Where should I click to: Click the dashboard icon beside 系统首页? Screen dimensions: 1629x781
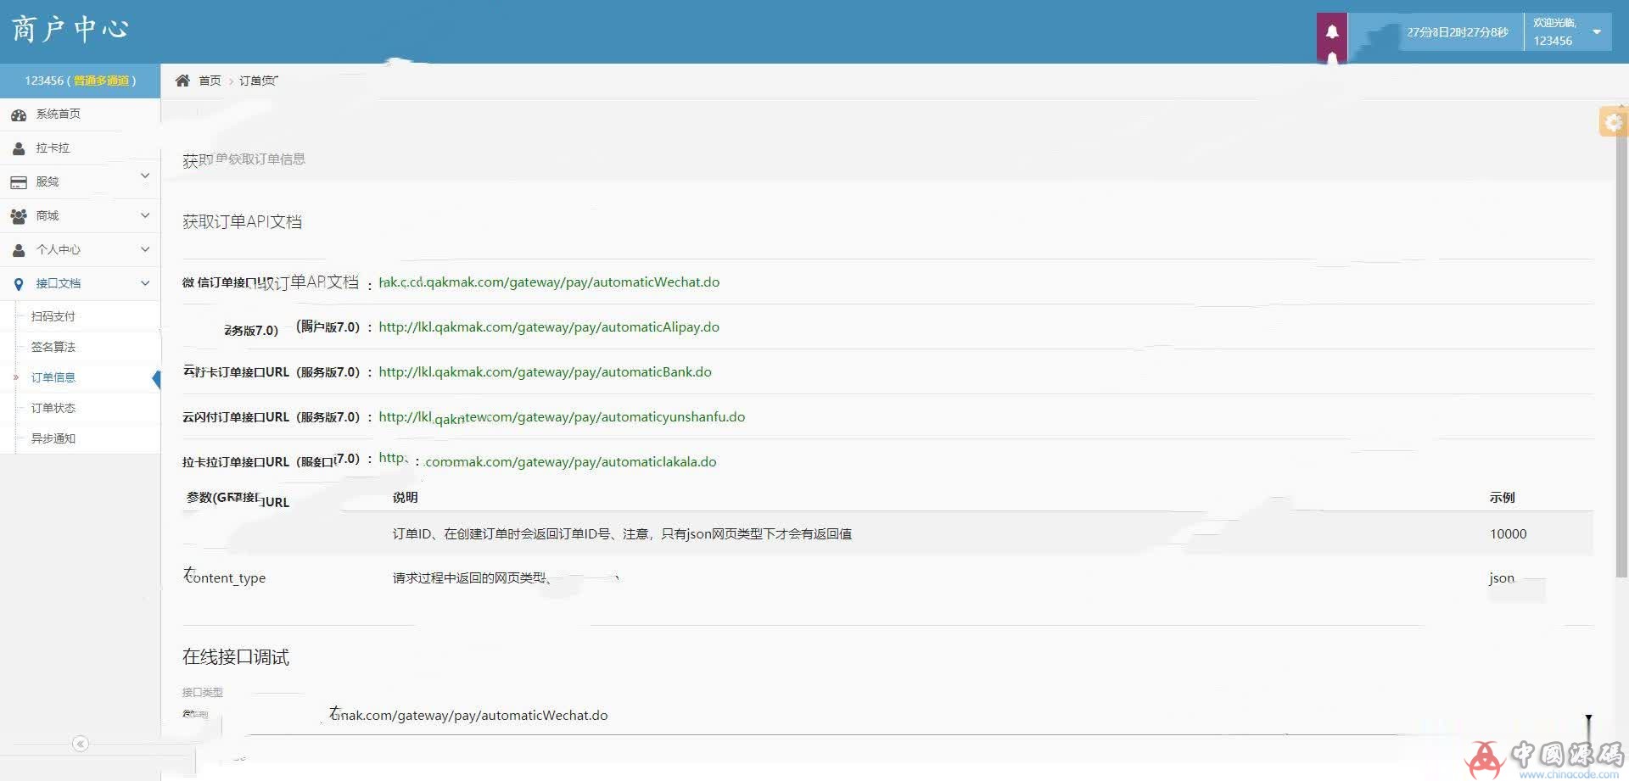19,114
